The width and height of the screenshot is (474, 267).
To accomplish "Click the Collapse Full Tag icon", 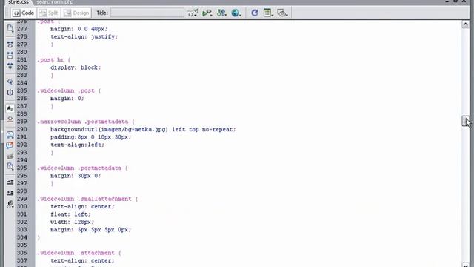I will [10, 44].
